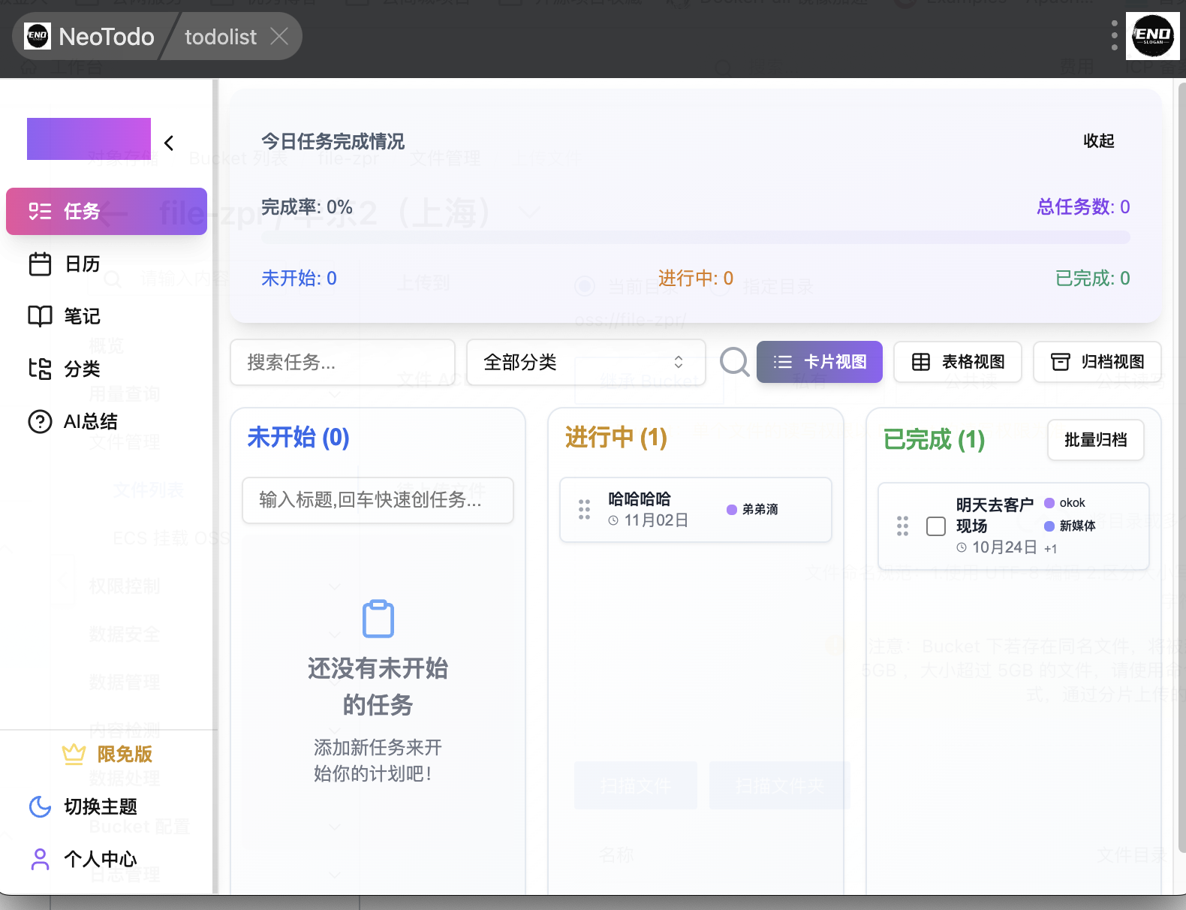Click the purple gradient logo banner
Image resolution: width=1186 pixels, height=910 pixels.
89,139
